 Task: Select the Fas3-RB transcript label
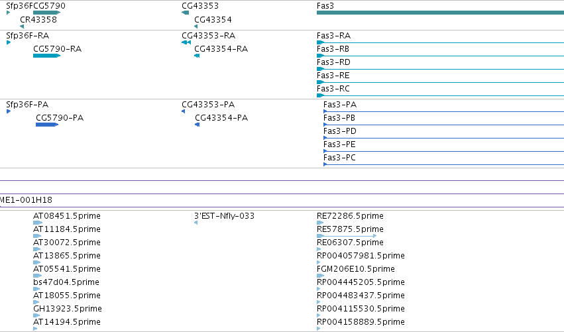pos(333,49)
